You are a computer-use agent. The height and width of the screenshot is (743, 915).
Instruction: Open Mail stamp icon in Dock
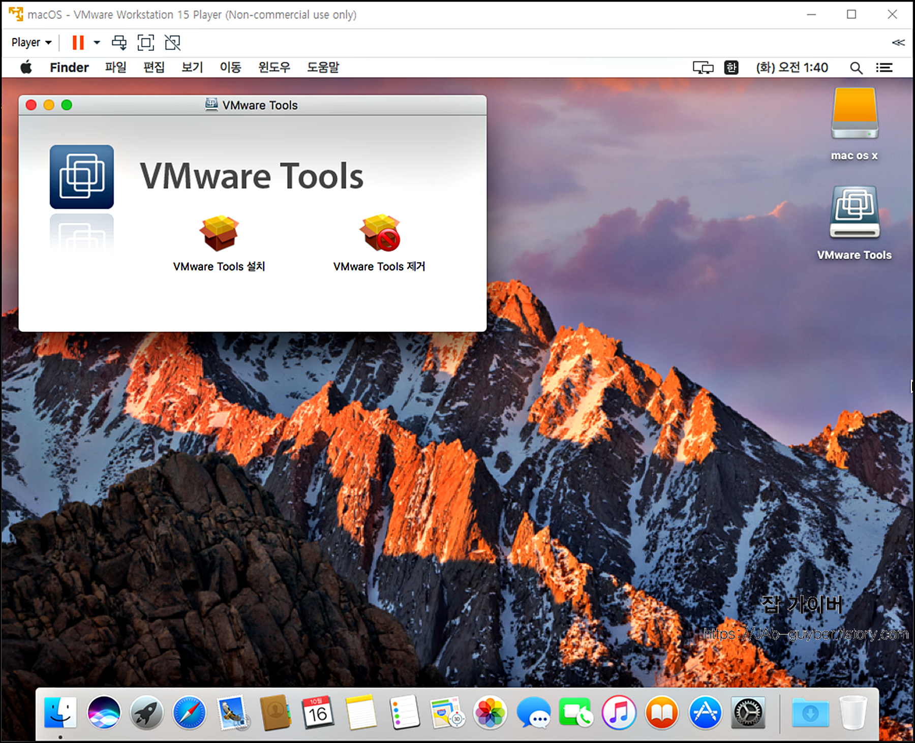[x=232, y=713]
